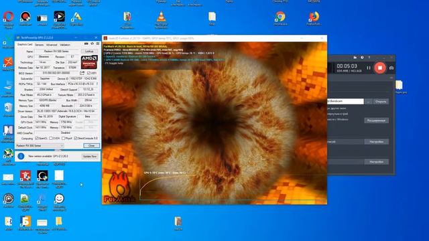Open Bandicam scheduler clock icon
The height and width of the screenshot is (241, 429).
[x=362, y=58]
